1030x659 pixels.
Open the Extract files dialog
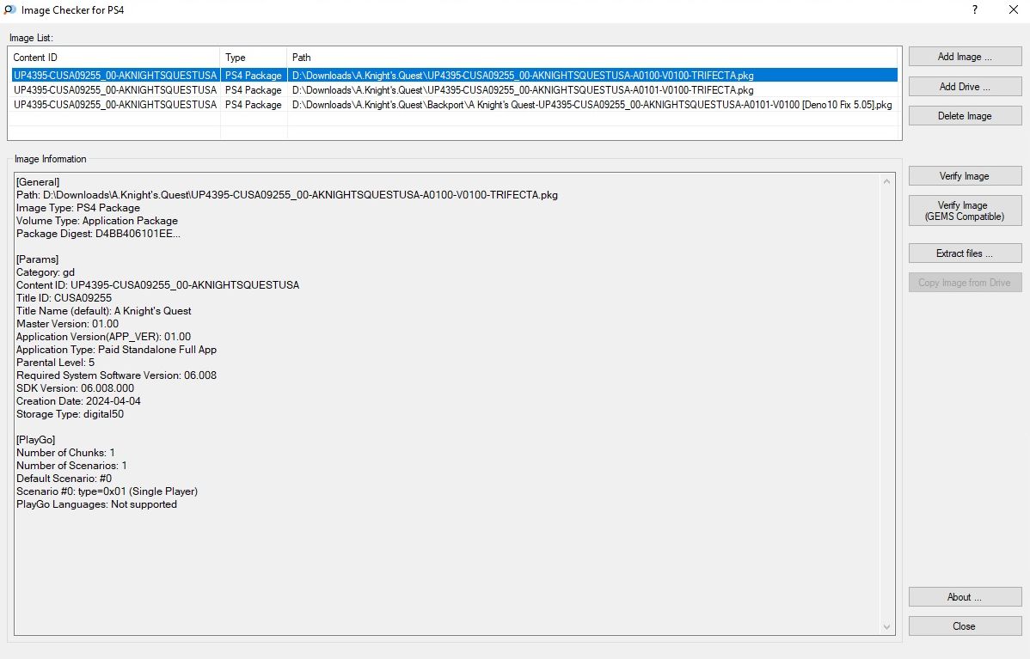point(965,253)
